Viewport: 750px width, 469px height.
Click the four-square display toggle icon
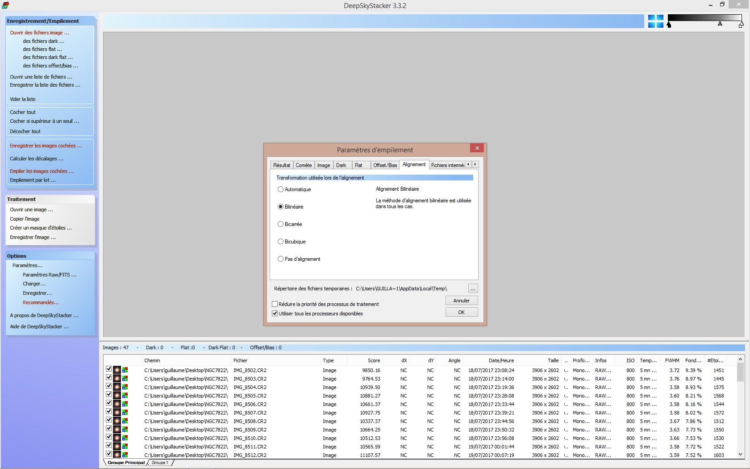[x=655, y=21]
